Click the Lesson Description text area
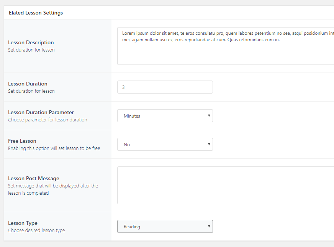The height and width of the screenshot is (247, 334). [225, 46]
